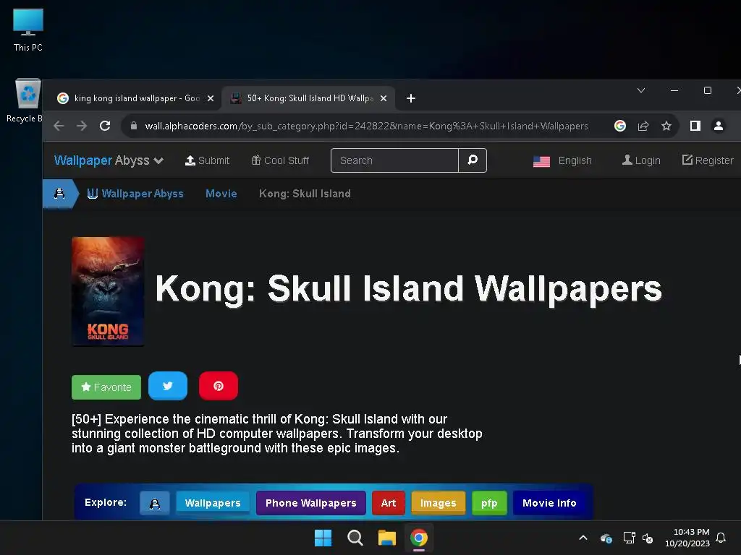The image size is (741, 555).
Task: Close the king kong island wallpaper tab
Action: tap(211, 98)
